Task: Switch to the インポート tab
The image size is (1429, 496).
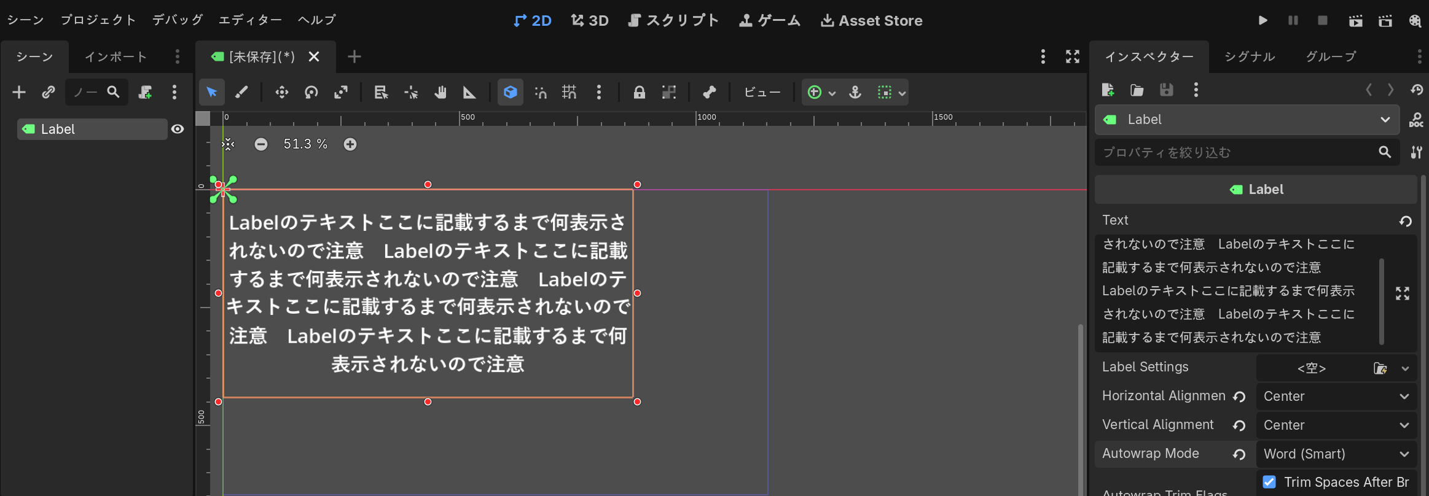Action: 116,56
